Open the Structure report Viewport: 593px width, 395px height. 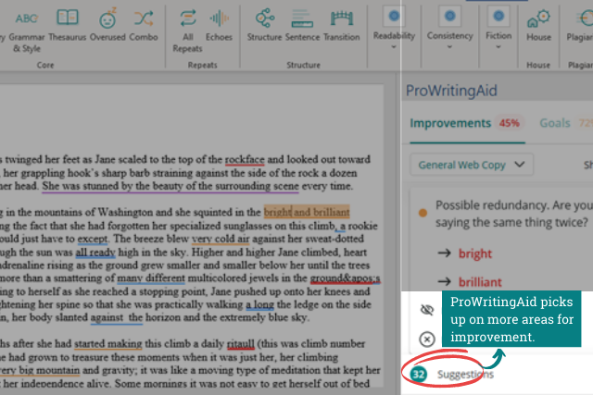point(264,25)
